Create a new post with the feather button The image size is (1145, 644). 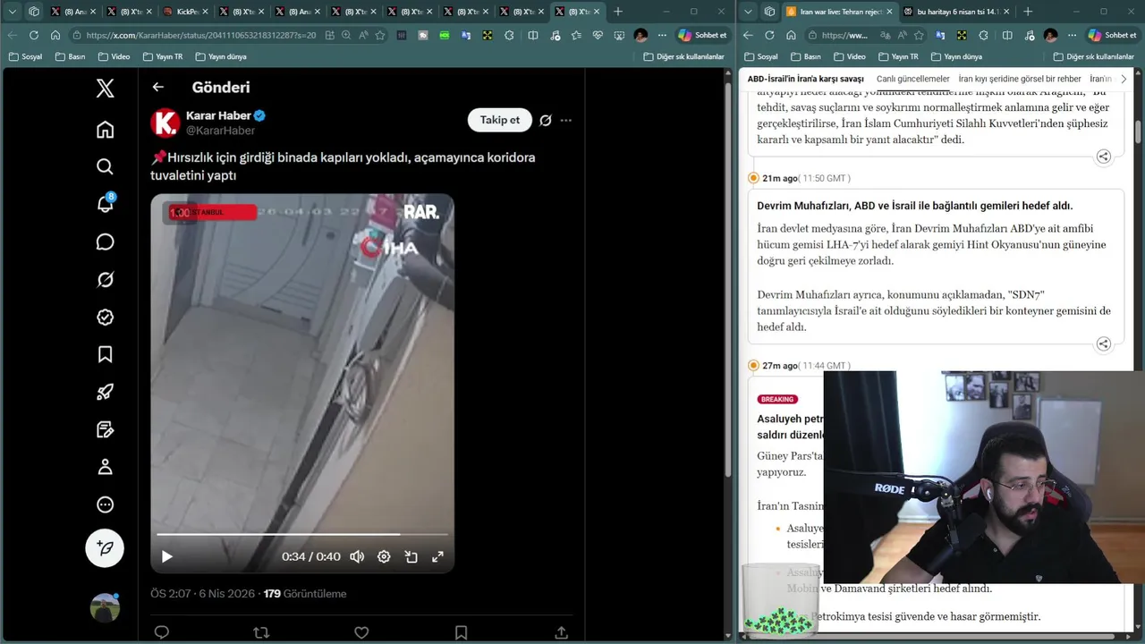point(105,547)
